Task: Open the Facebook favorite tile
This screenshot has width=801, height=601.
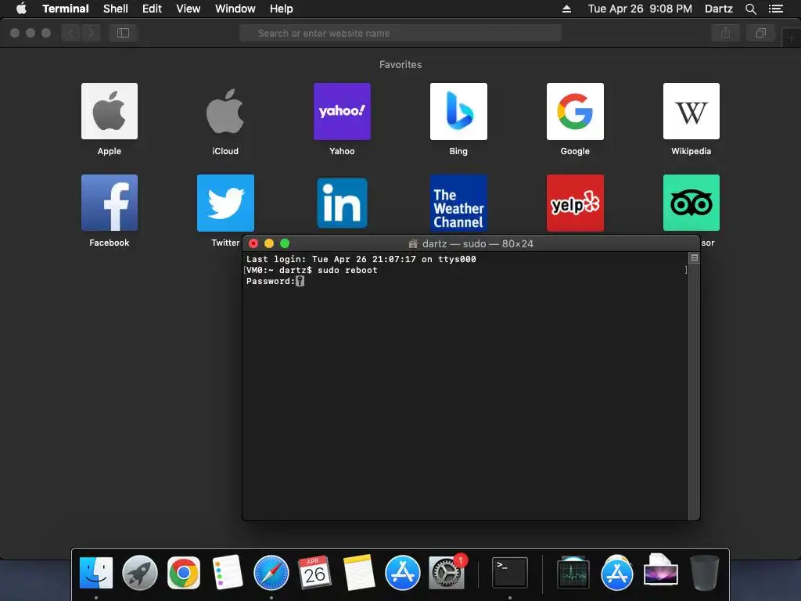Action: pos(110,203)
